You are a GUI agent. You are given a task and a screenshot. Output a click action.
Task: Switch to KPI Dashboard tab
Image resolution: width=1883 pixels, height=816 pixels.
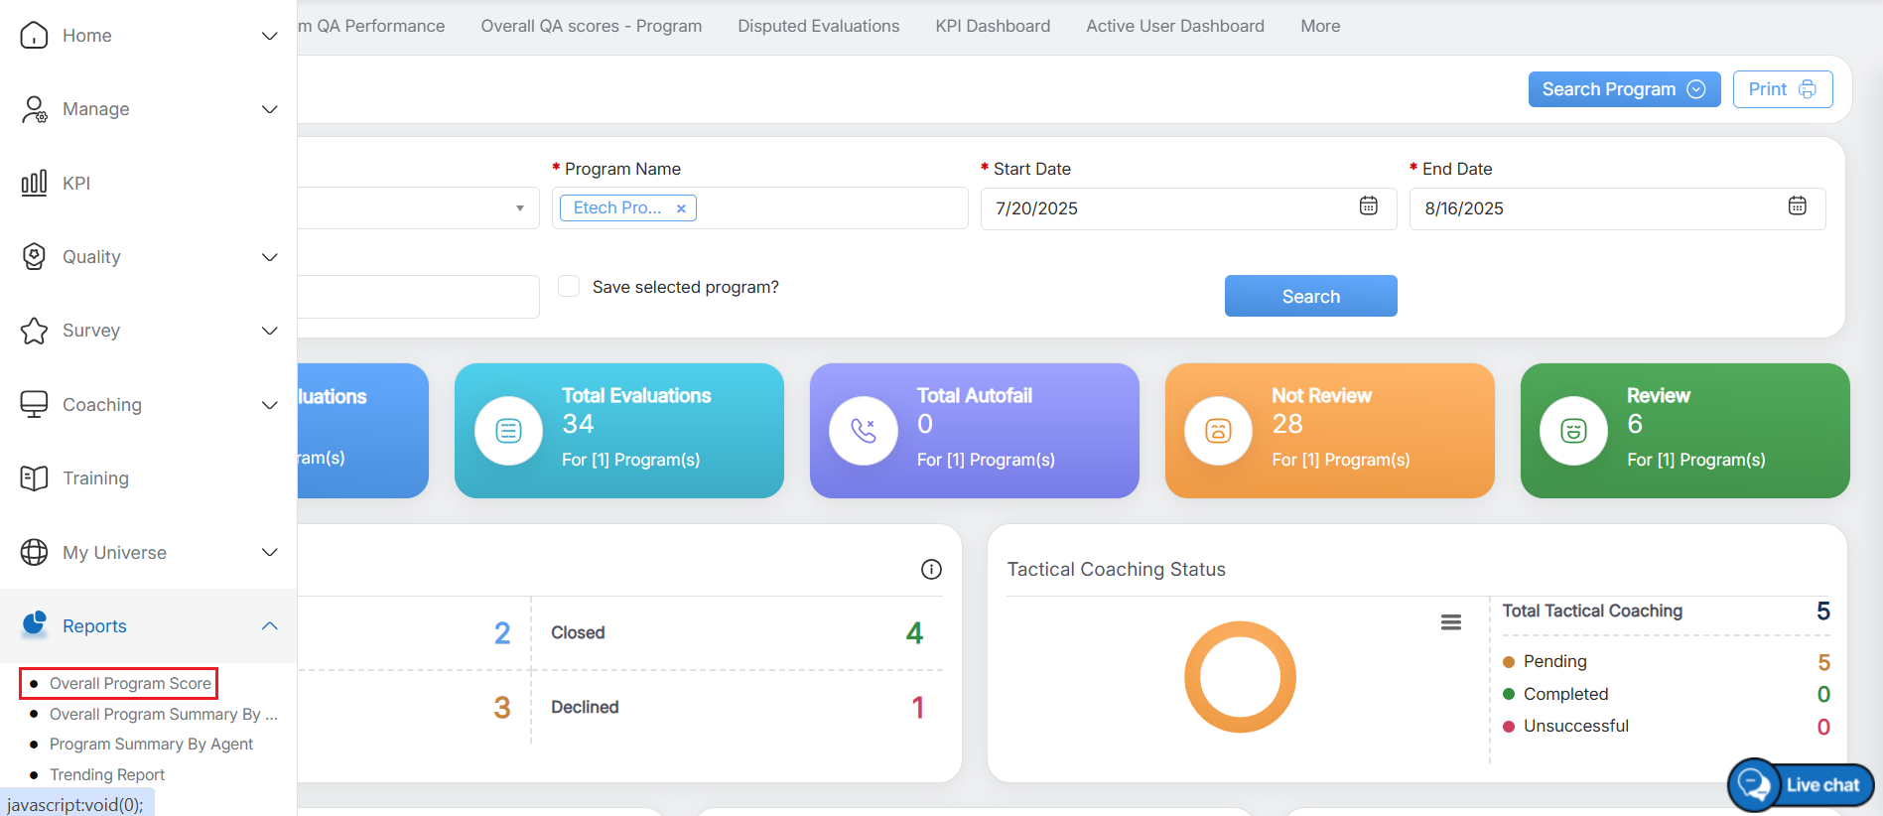993,26
